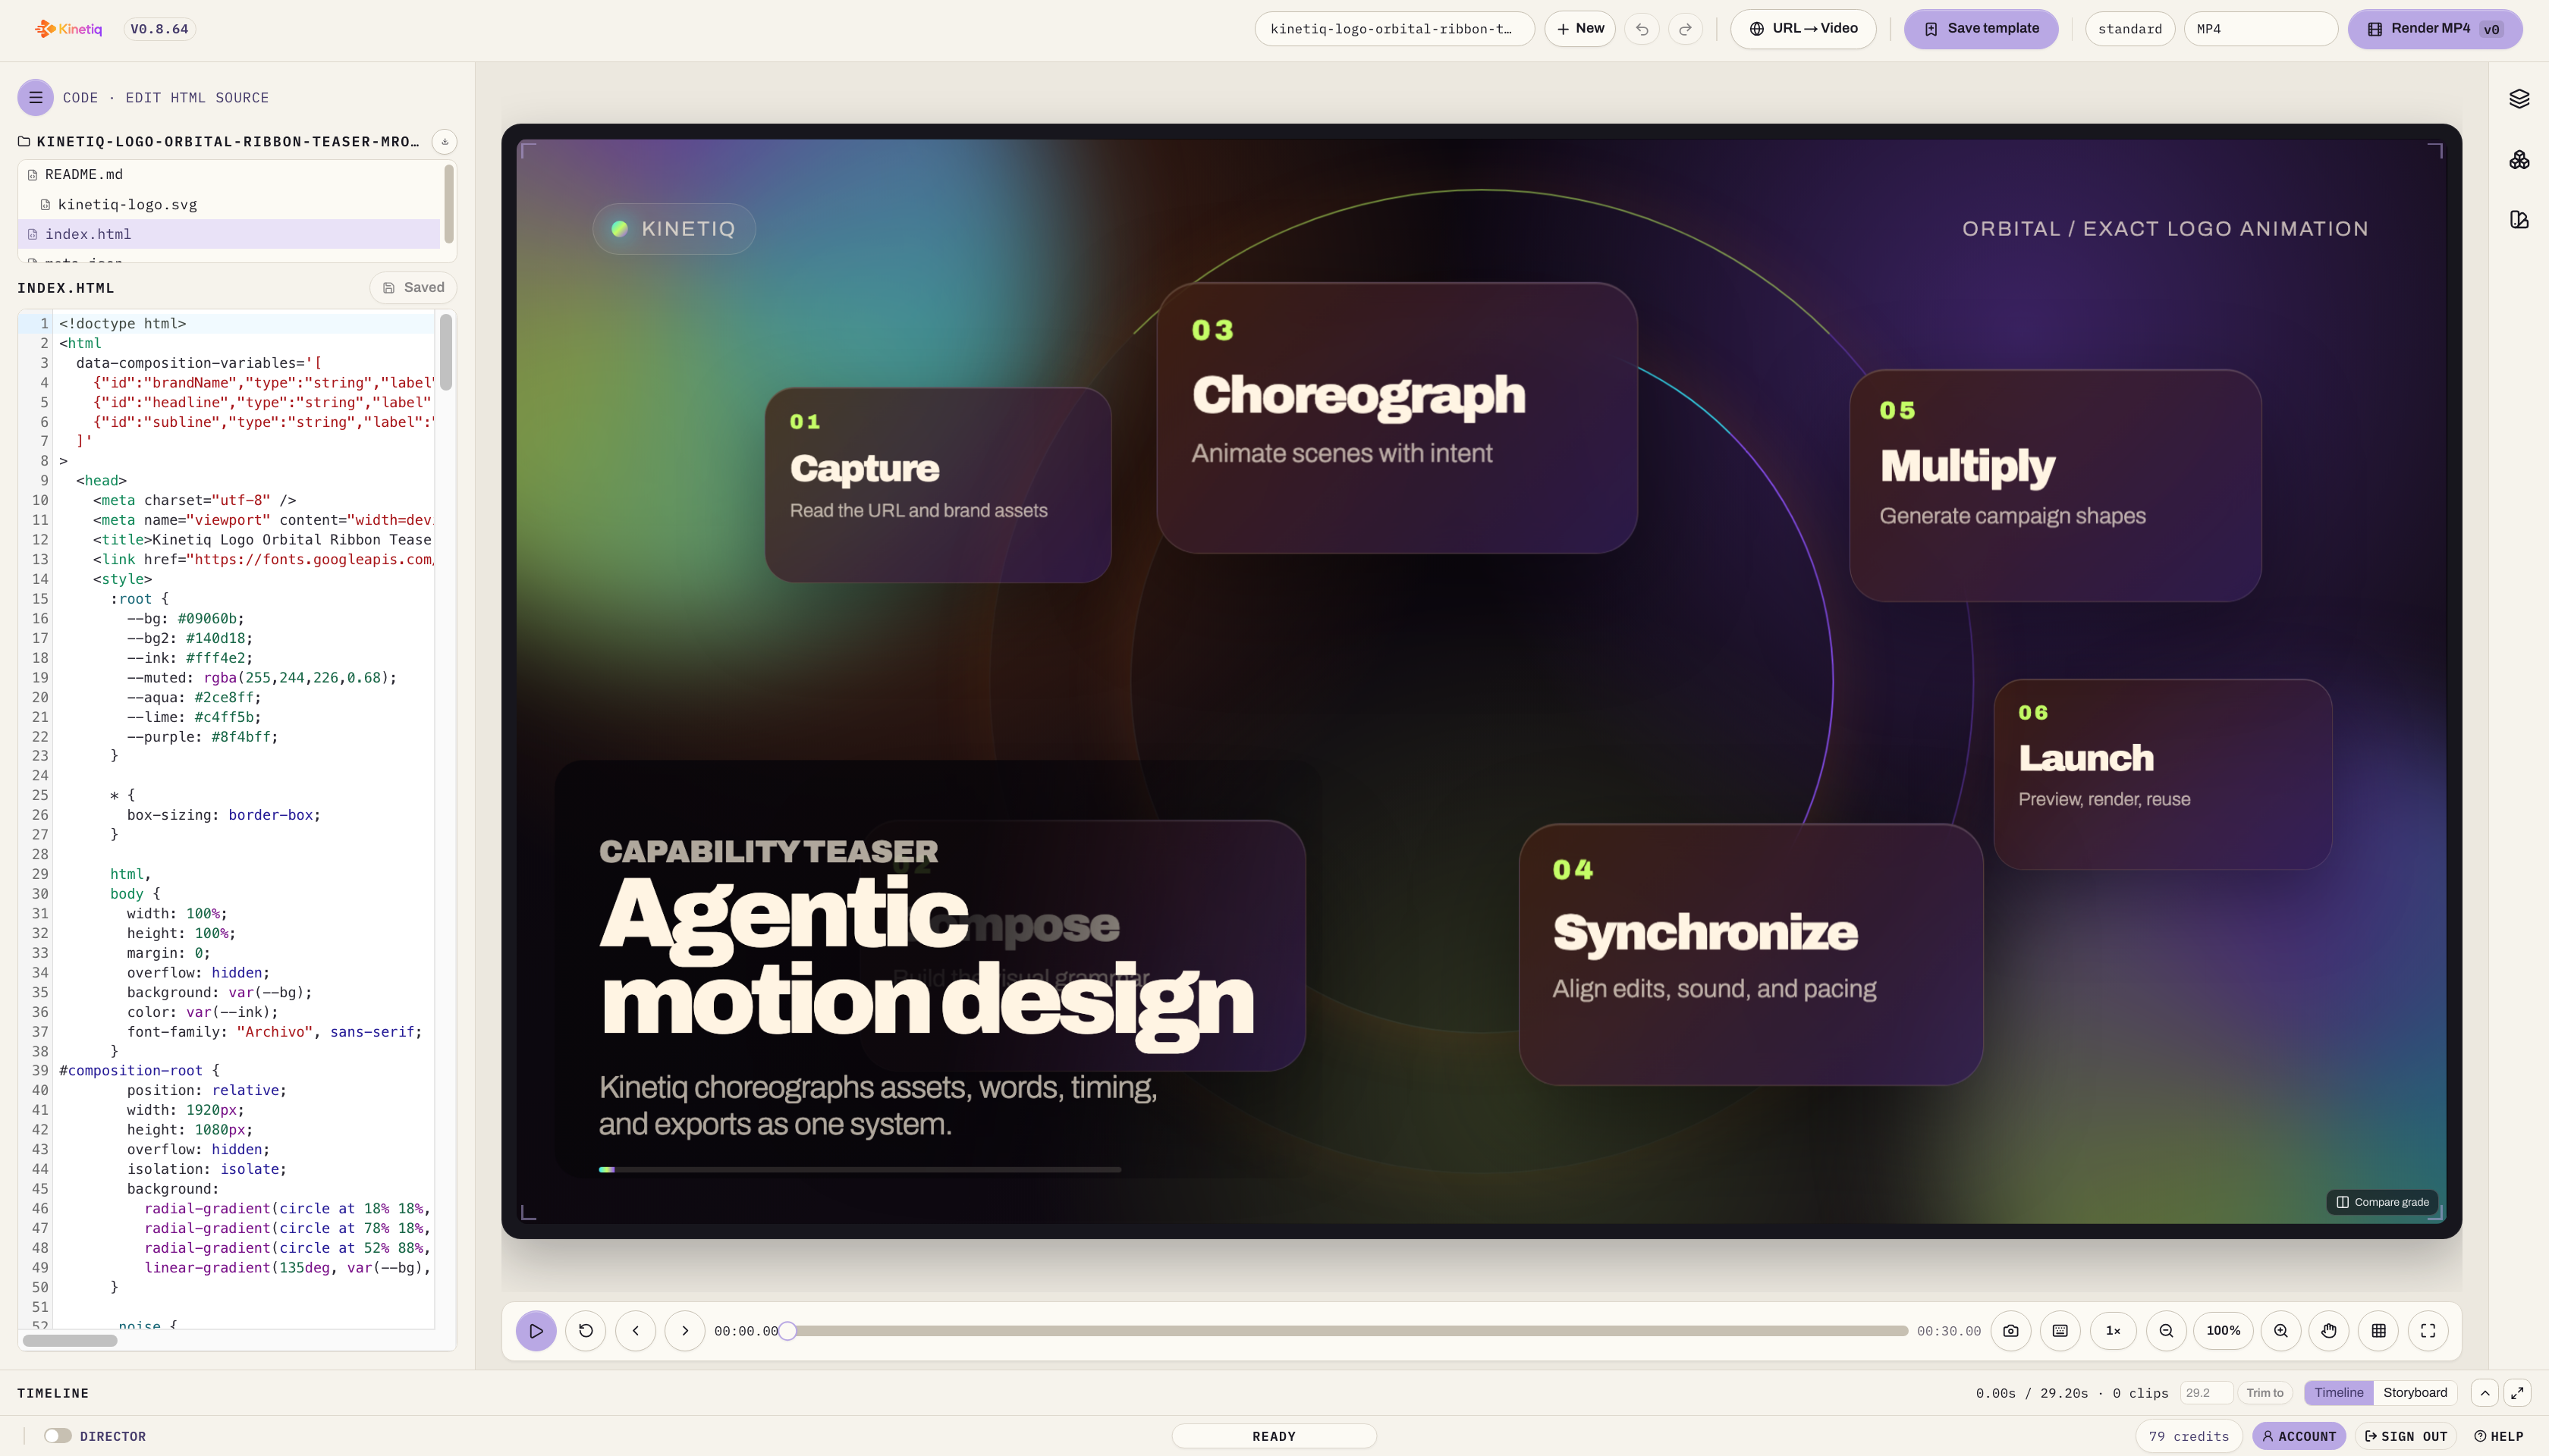The width and height of the screenshot is (2549, 1456).
Task: Expand the timeline panel to full size
Action: pos(2517,1393)
